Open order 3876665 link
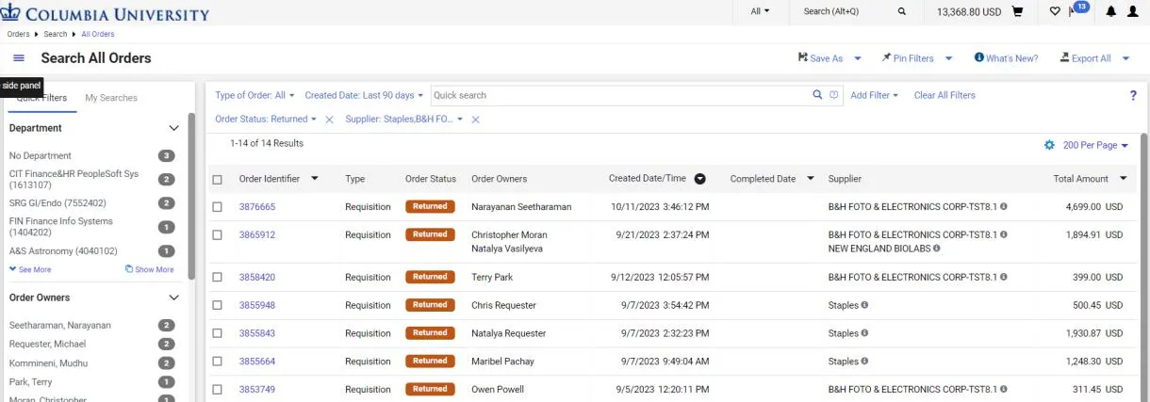The image size is (1150, 402). (x=257, y=206)
